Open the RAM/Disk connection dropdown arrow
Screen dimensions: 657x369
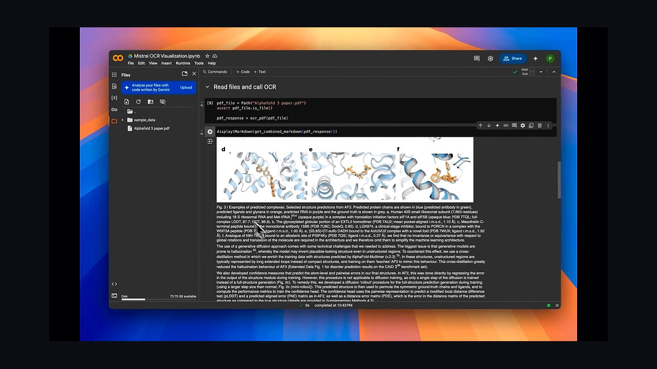541,72
